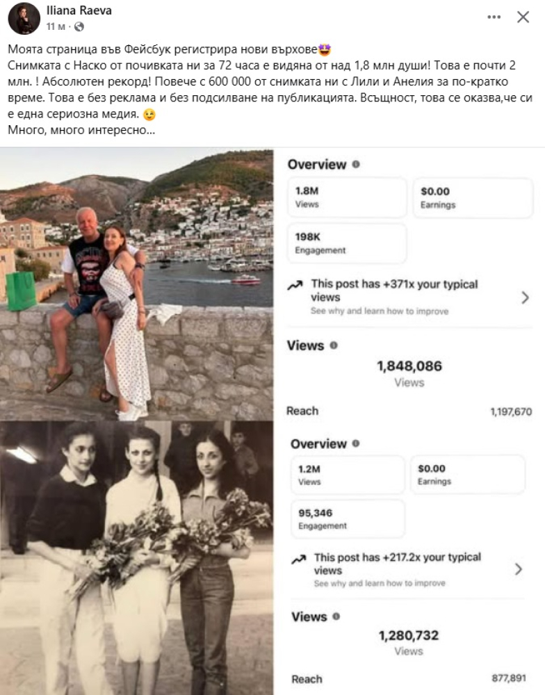Click the trending arrow icon by +217.2x views
Image resolution: width=545 pixels, height=695 pixels.
[299, 557]
